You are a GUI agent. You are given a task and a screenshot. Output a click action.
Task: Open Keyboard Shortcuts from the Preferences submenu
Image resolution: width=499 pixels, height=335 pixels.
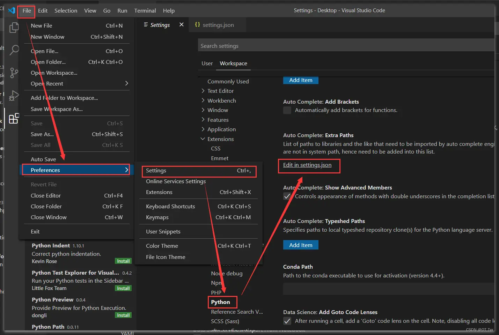[170, 206]
